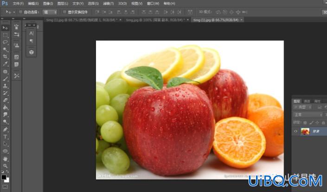
Task: Select the Crop tool
Action: 5,56
